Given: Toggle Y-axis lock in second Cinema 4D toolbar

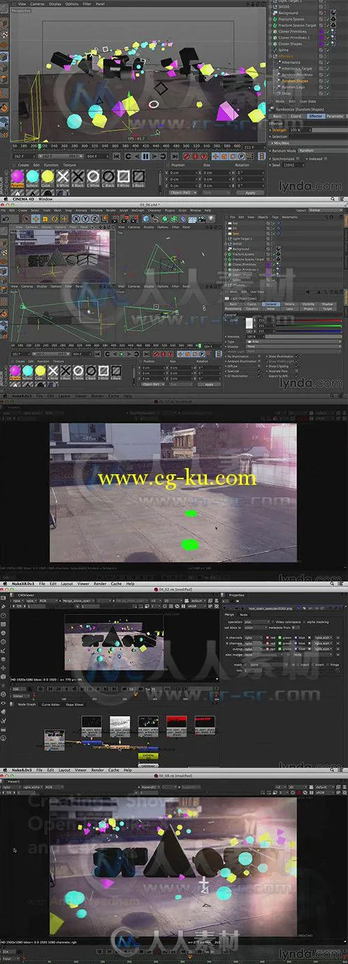Looking at the screenshot, I should point(85,219).
